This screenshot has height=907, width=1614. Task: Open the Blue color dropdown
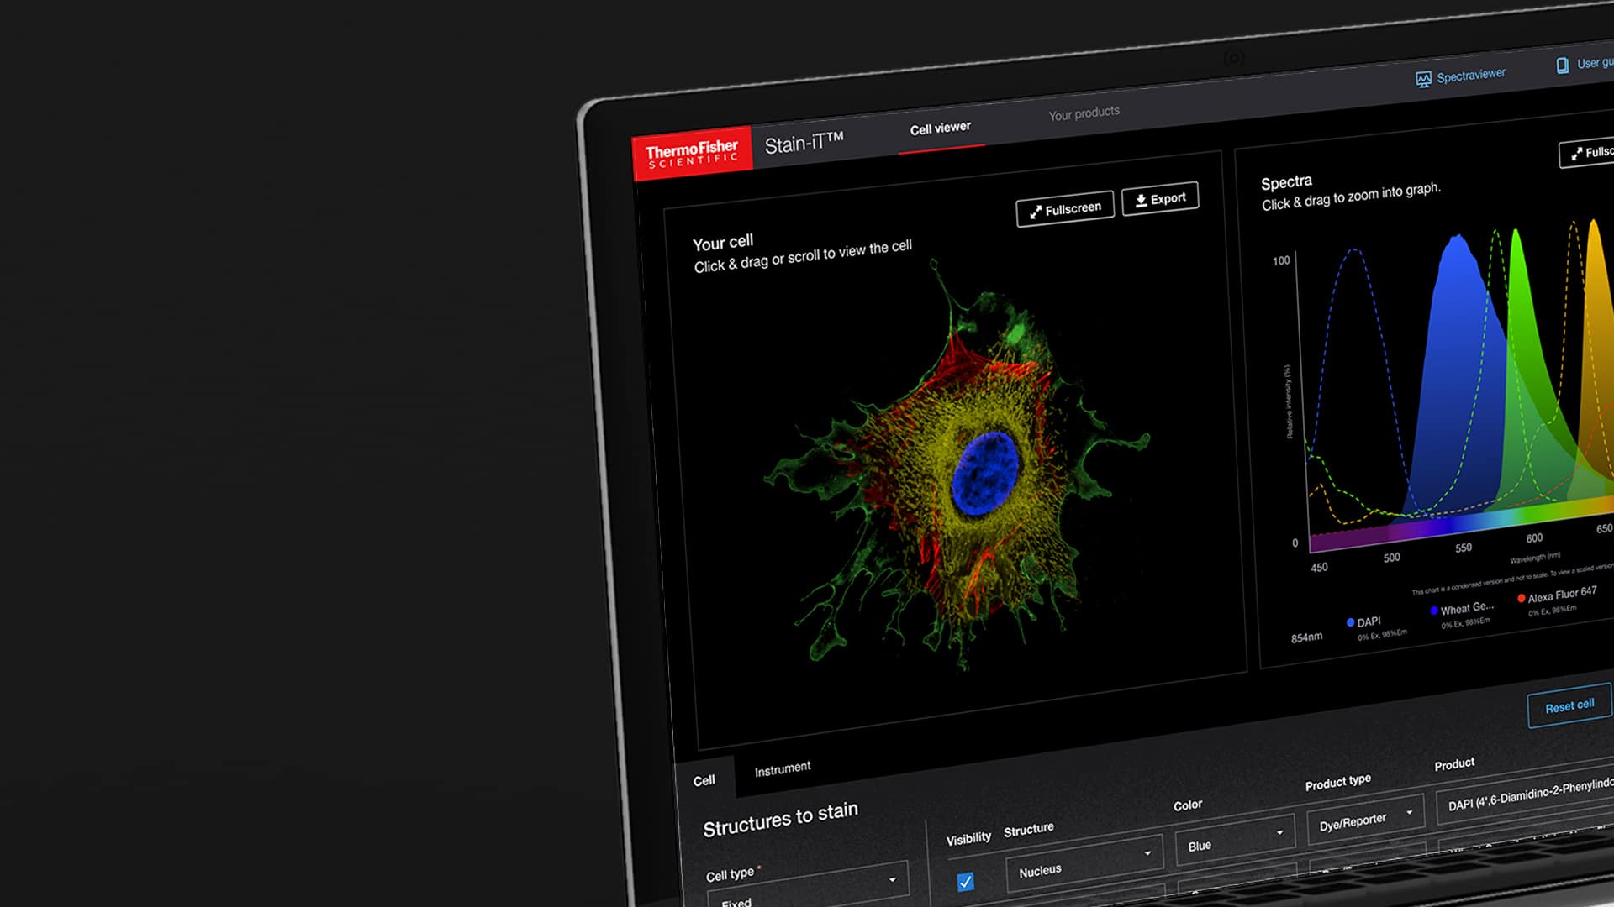(1235, 839)
